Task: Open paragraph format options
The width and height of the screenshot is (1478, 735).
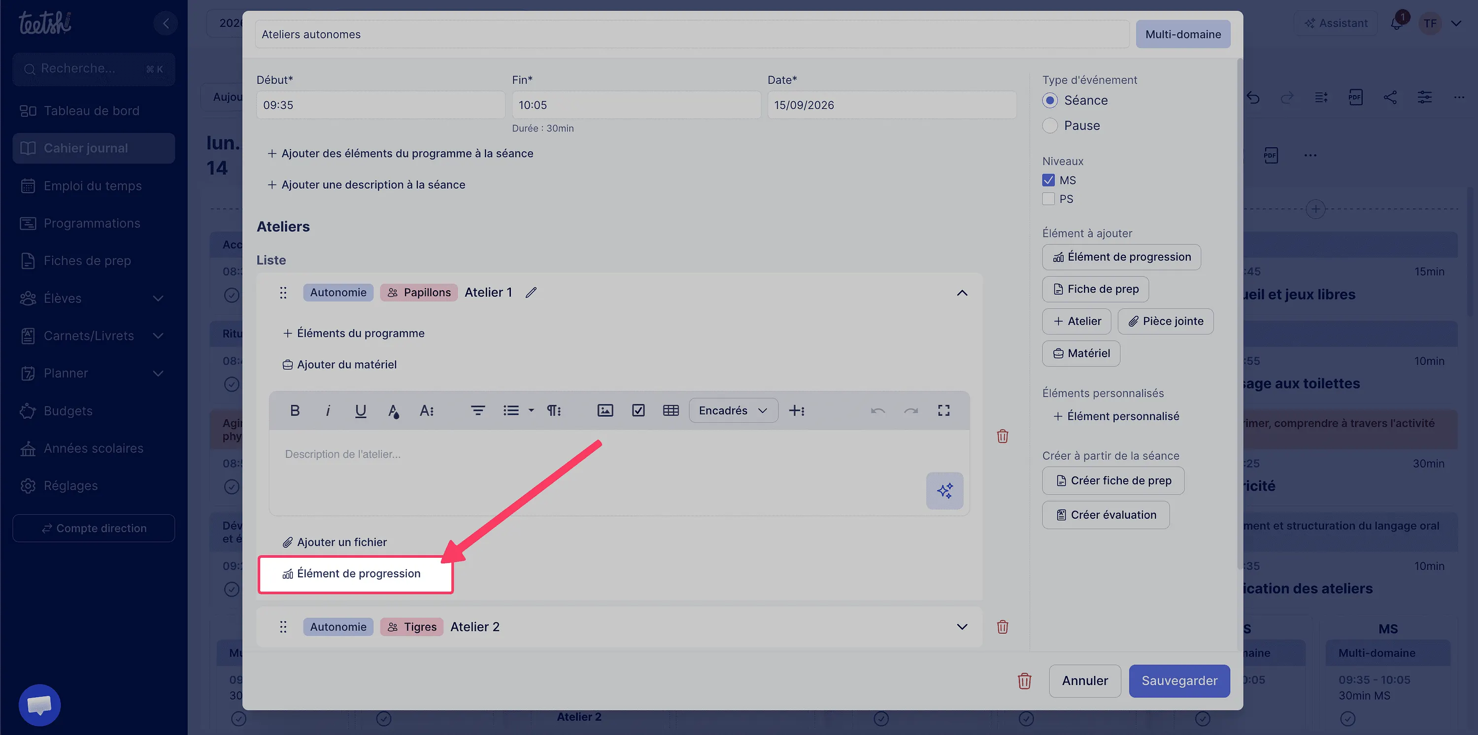Action: click(554, 410)
